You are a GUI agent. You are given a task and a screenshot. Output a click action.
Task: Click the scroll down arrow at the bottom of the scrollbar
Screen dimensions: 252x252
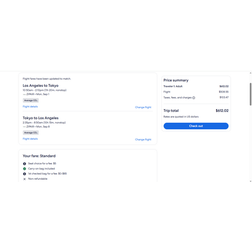(x=250, y=181)
